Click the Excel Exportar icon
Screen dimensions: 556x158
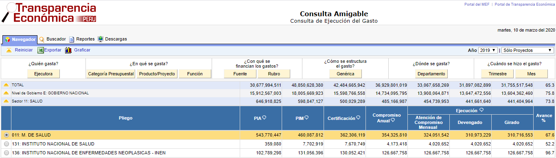tap(41, 50)
